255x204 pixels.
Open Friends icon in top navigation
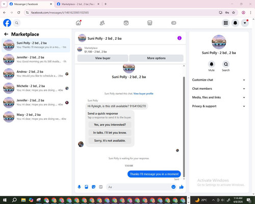point(102,23)
